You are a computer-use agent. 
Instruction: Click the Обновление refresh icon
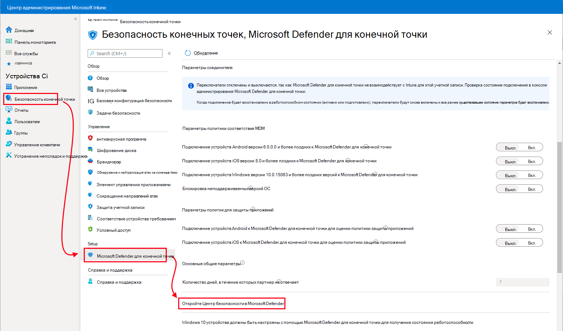pos(188,53)
